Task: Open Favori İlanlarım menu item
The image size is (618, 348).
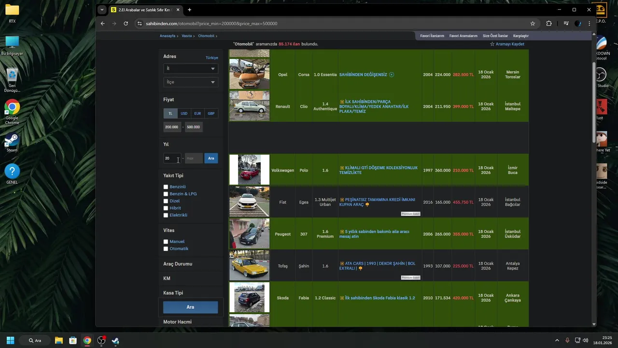Action: pos(432,36)
